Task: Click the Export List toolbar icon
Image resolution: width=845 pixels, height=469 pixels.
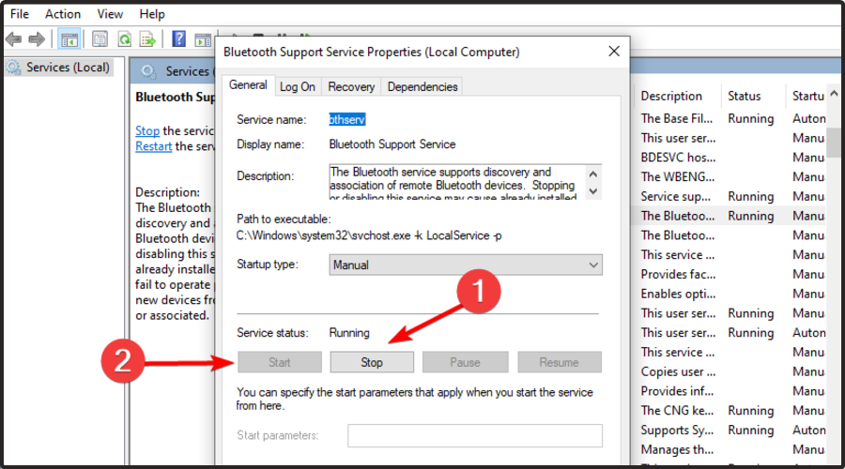Action: (147, 39)
